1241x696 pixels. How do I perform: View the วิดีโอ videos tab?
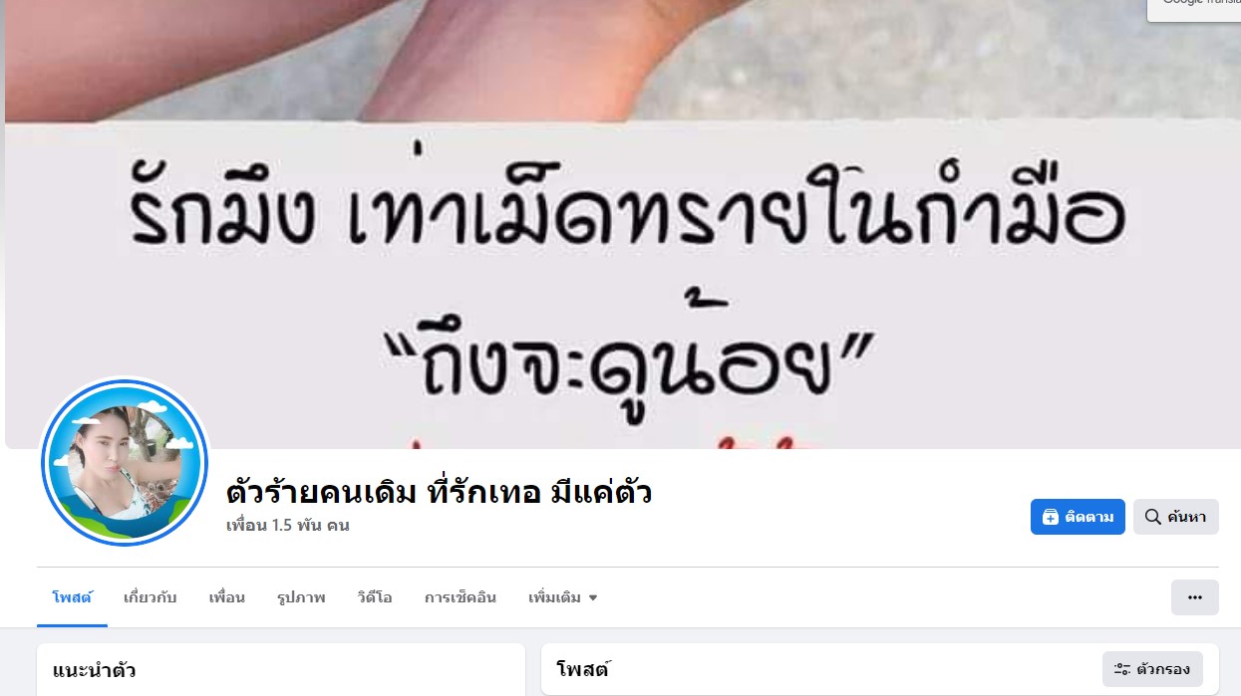click(x=375, y=597)
